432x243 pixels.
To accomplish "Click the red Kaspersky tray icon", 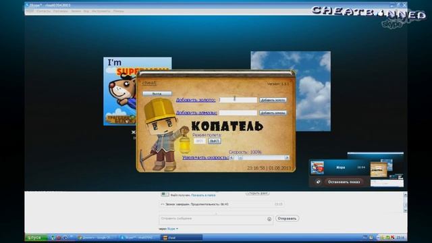I will (x=393, y=238).
